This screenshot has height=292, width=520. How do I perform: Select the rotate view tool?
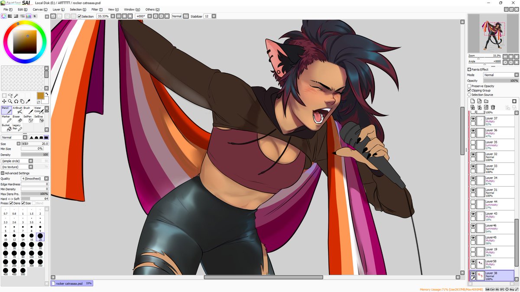pos(16,101)
